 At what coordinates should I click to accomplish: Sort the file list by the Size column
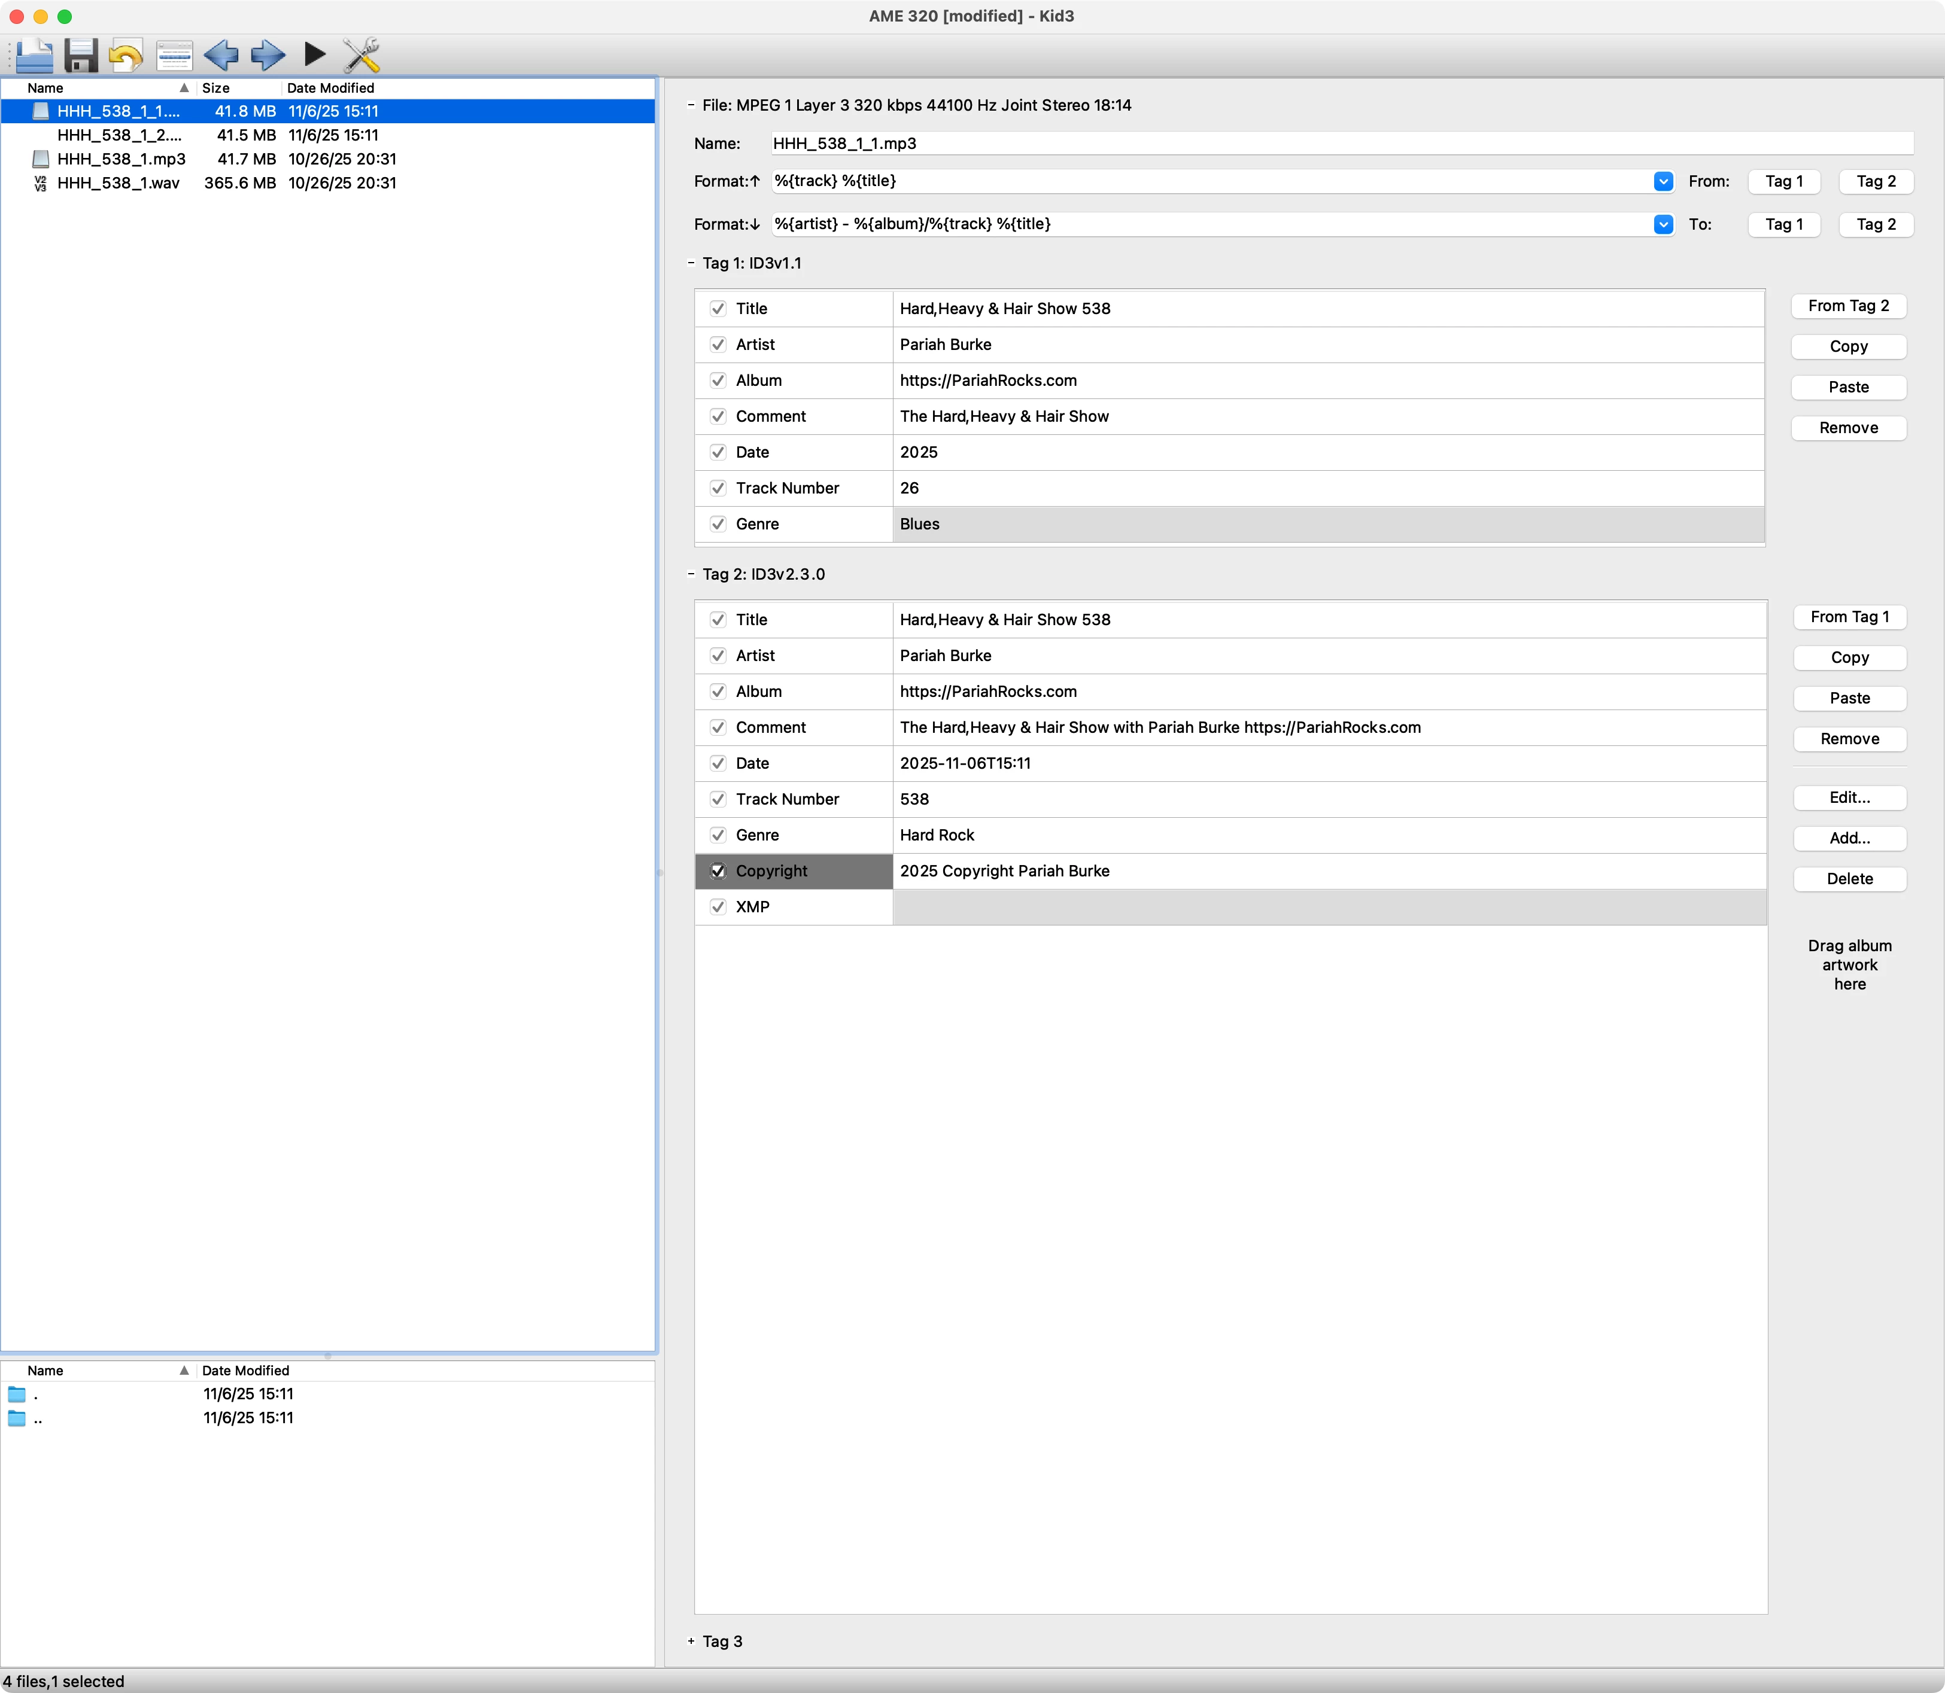click(217, 88)
